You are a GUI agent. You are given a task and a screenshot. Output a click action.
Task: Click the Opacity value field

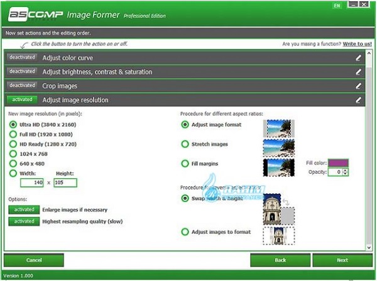point(335,172)
